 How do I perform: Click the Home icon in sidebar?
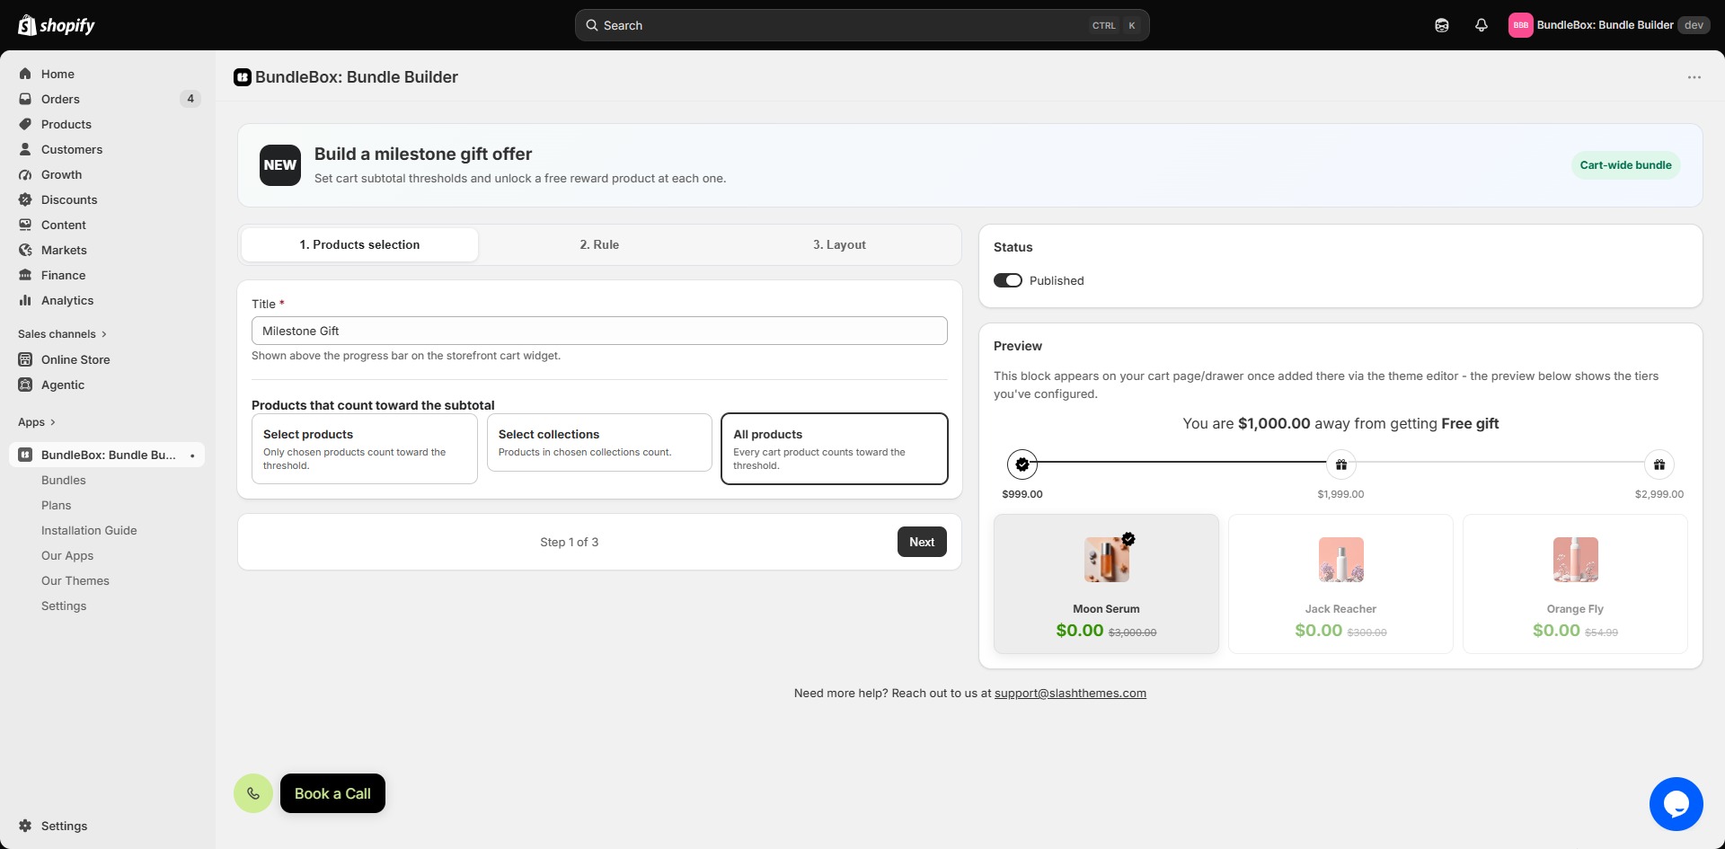click(x=25, y=74)
